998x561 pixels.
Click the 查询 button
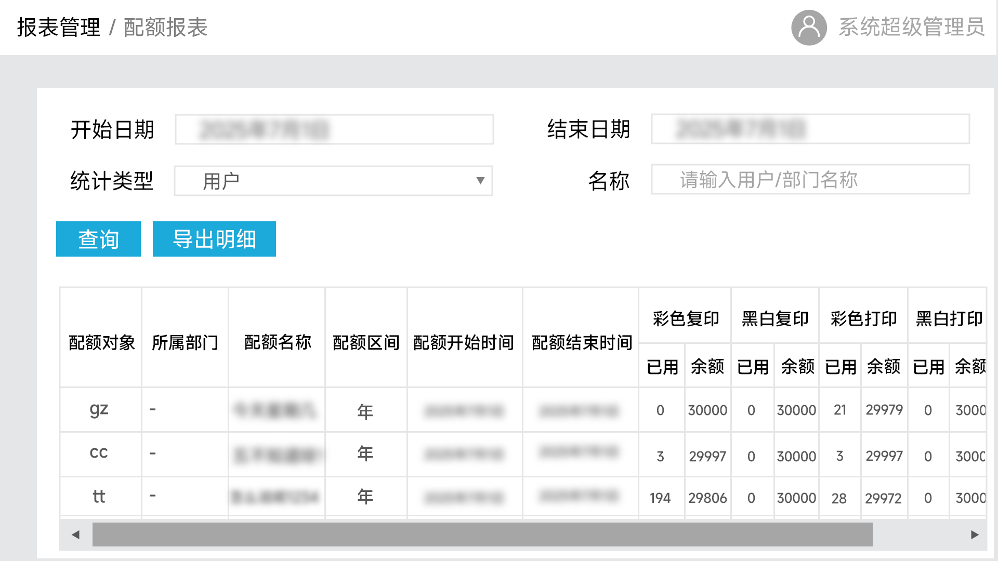pos(98,239)
